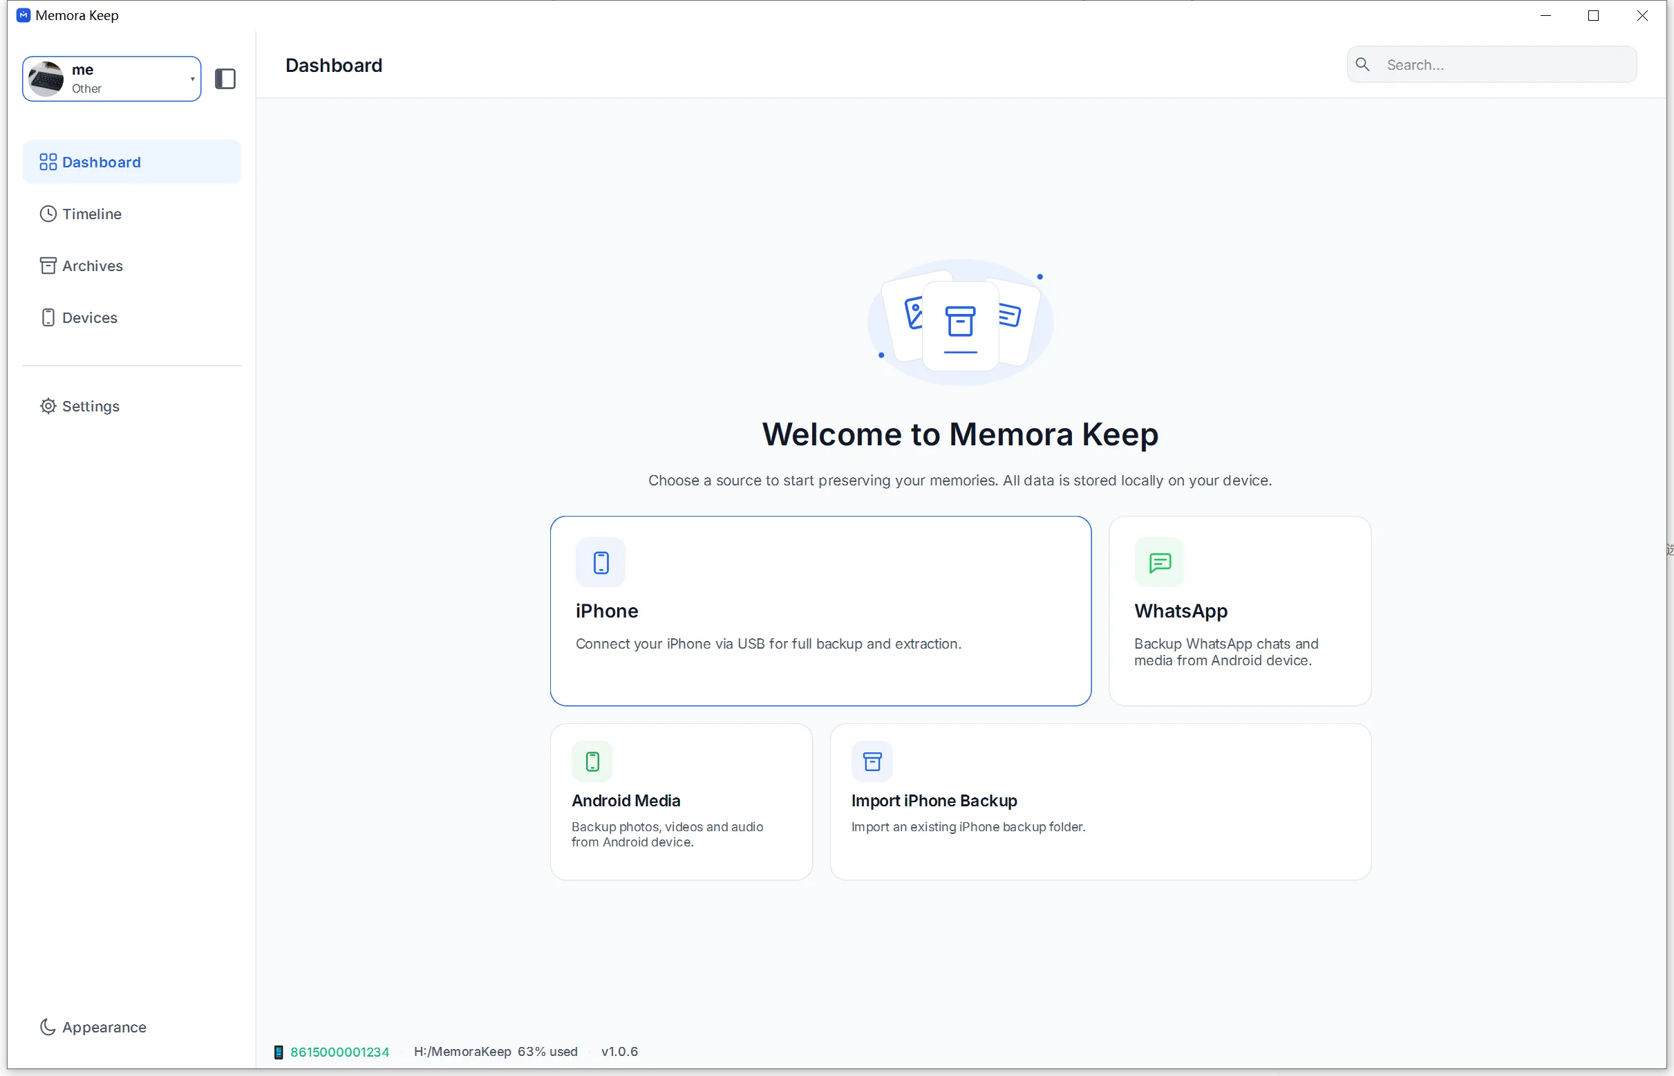Click the green Android Media phone icon
Viewport: 1674px width, 1076px height.
[592, 761]
